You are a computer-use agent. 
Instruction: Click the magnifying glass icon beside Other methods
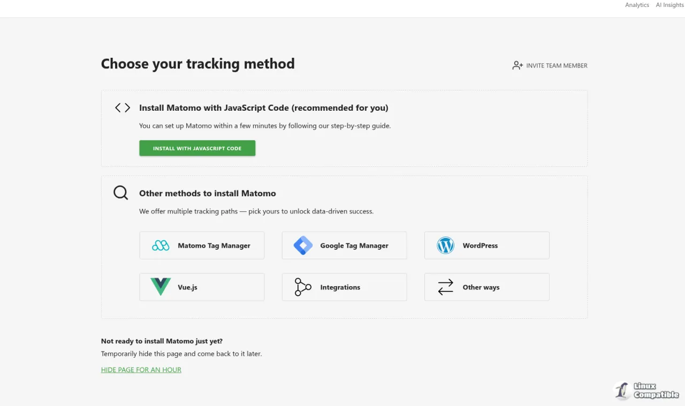[x=121, y=193]
